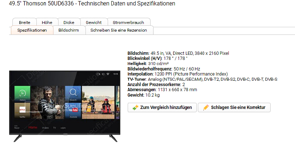Click the Wi-Fi icon on TV screen
The width and height of the screenshot is (295, 146).
point(108,74)
